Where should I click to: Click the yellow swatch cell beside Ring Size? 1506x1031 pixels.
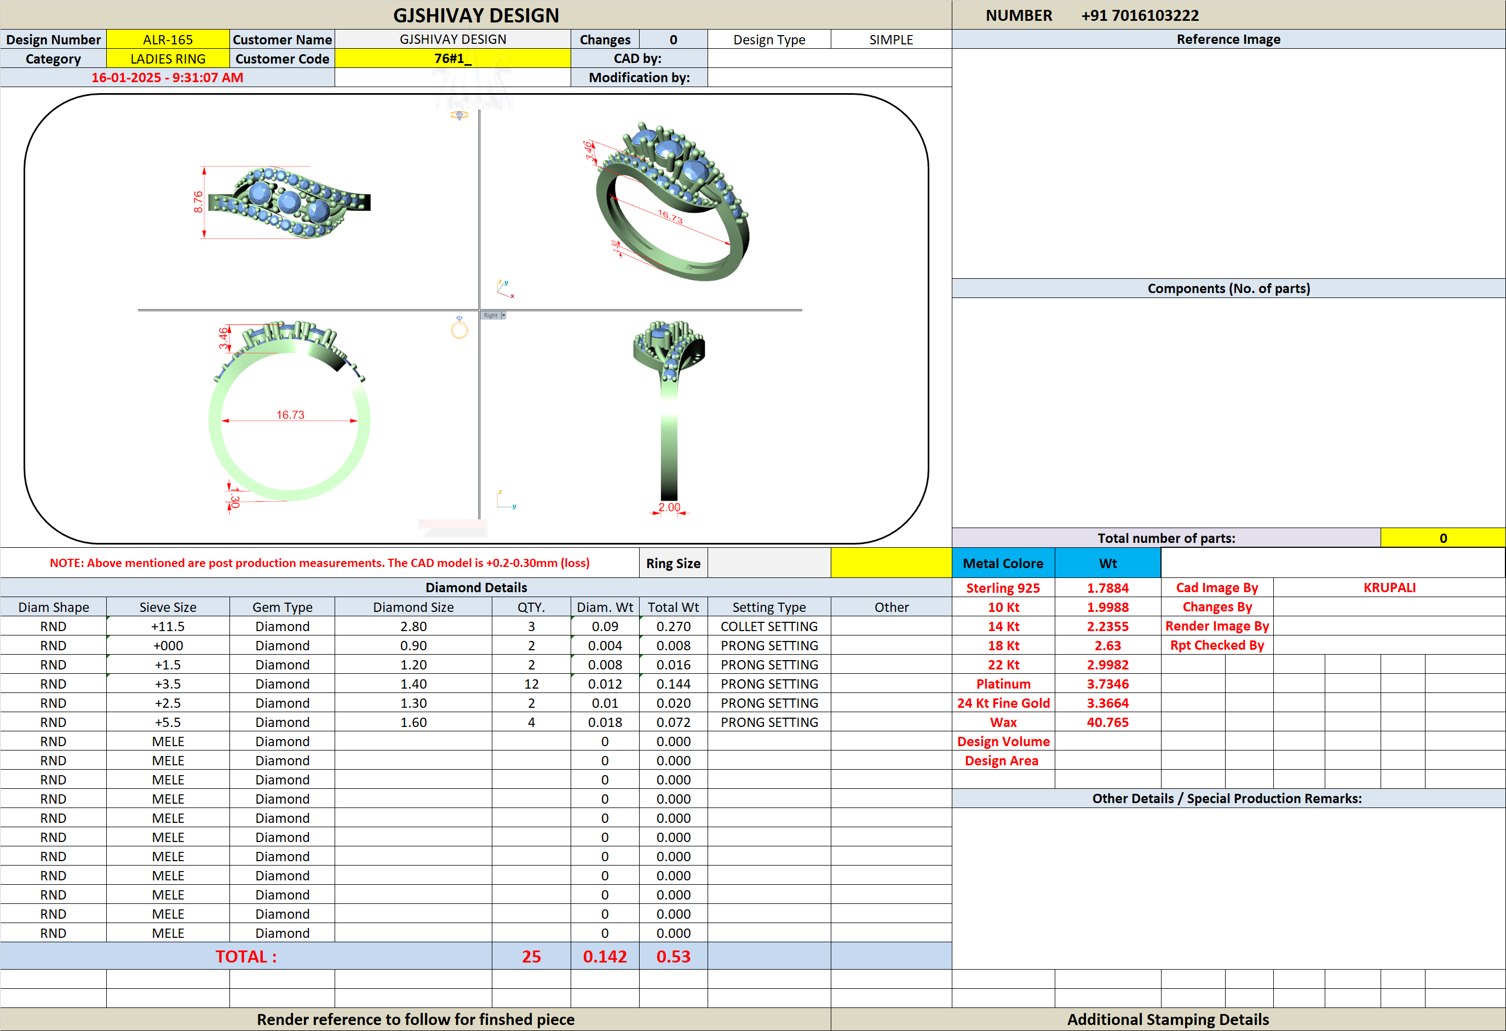[891, 563]
